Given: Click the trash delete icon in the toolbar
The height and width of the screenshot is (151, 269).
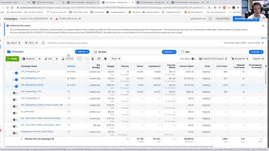Looking at the screenshot, I should (92, 59).
